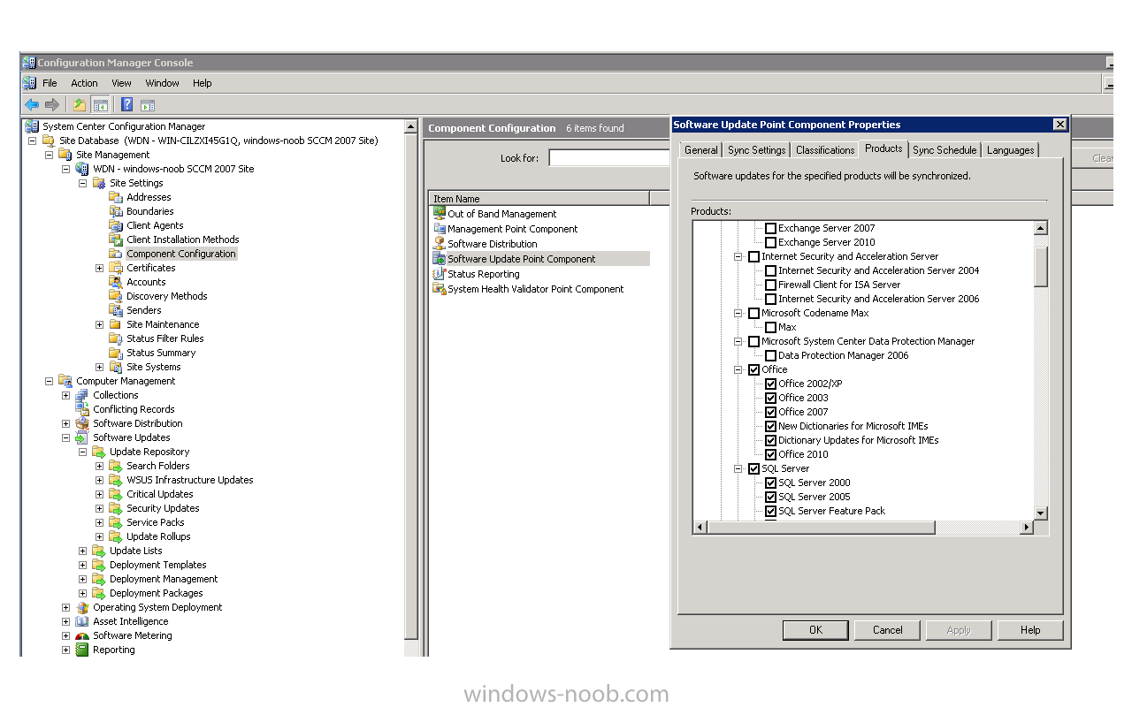The height and width of the screenshot is (707, 1132).
Task: Click the Back arrow toolbar icon
Action: pyautogui.click(x=32, y=105)
